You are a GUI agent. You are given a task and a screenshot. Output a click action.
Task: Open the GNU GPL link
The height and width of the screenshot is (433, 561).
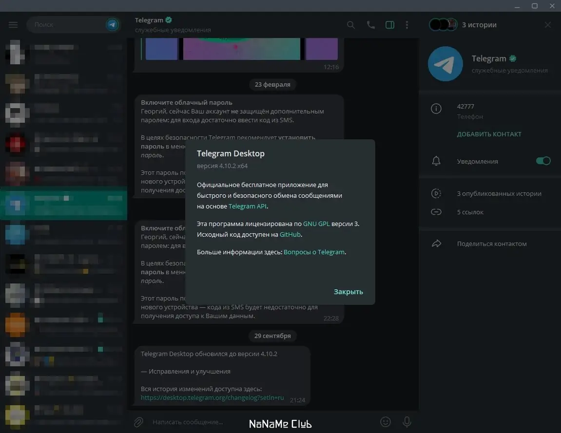click(x=316, y=224)
